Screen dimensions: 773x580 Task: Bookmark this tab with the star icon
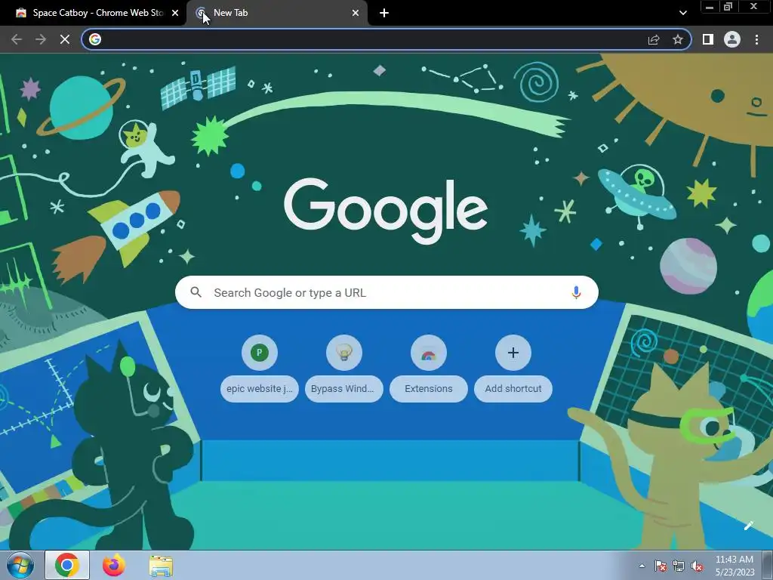click(x=678, y=39)
